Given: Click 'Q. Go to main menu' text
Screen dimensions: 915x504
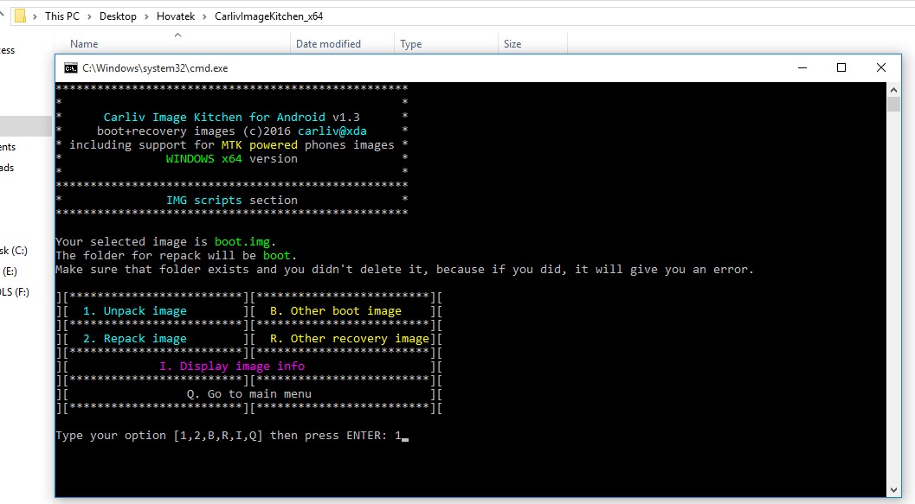Looking at the screenshot, I should (249, 394).
